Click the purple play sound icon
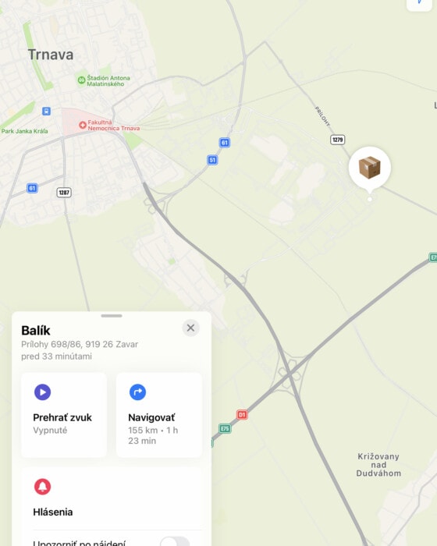 42,392
